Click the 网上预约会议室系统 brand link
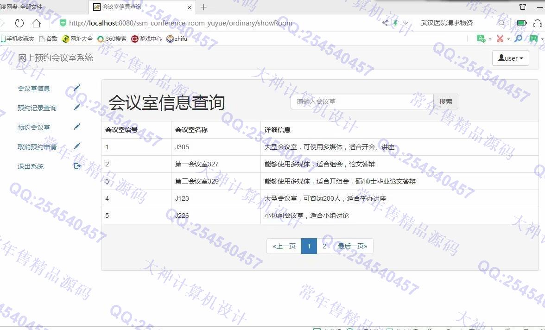 coord(56,58)
